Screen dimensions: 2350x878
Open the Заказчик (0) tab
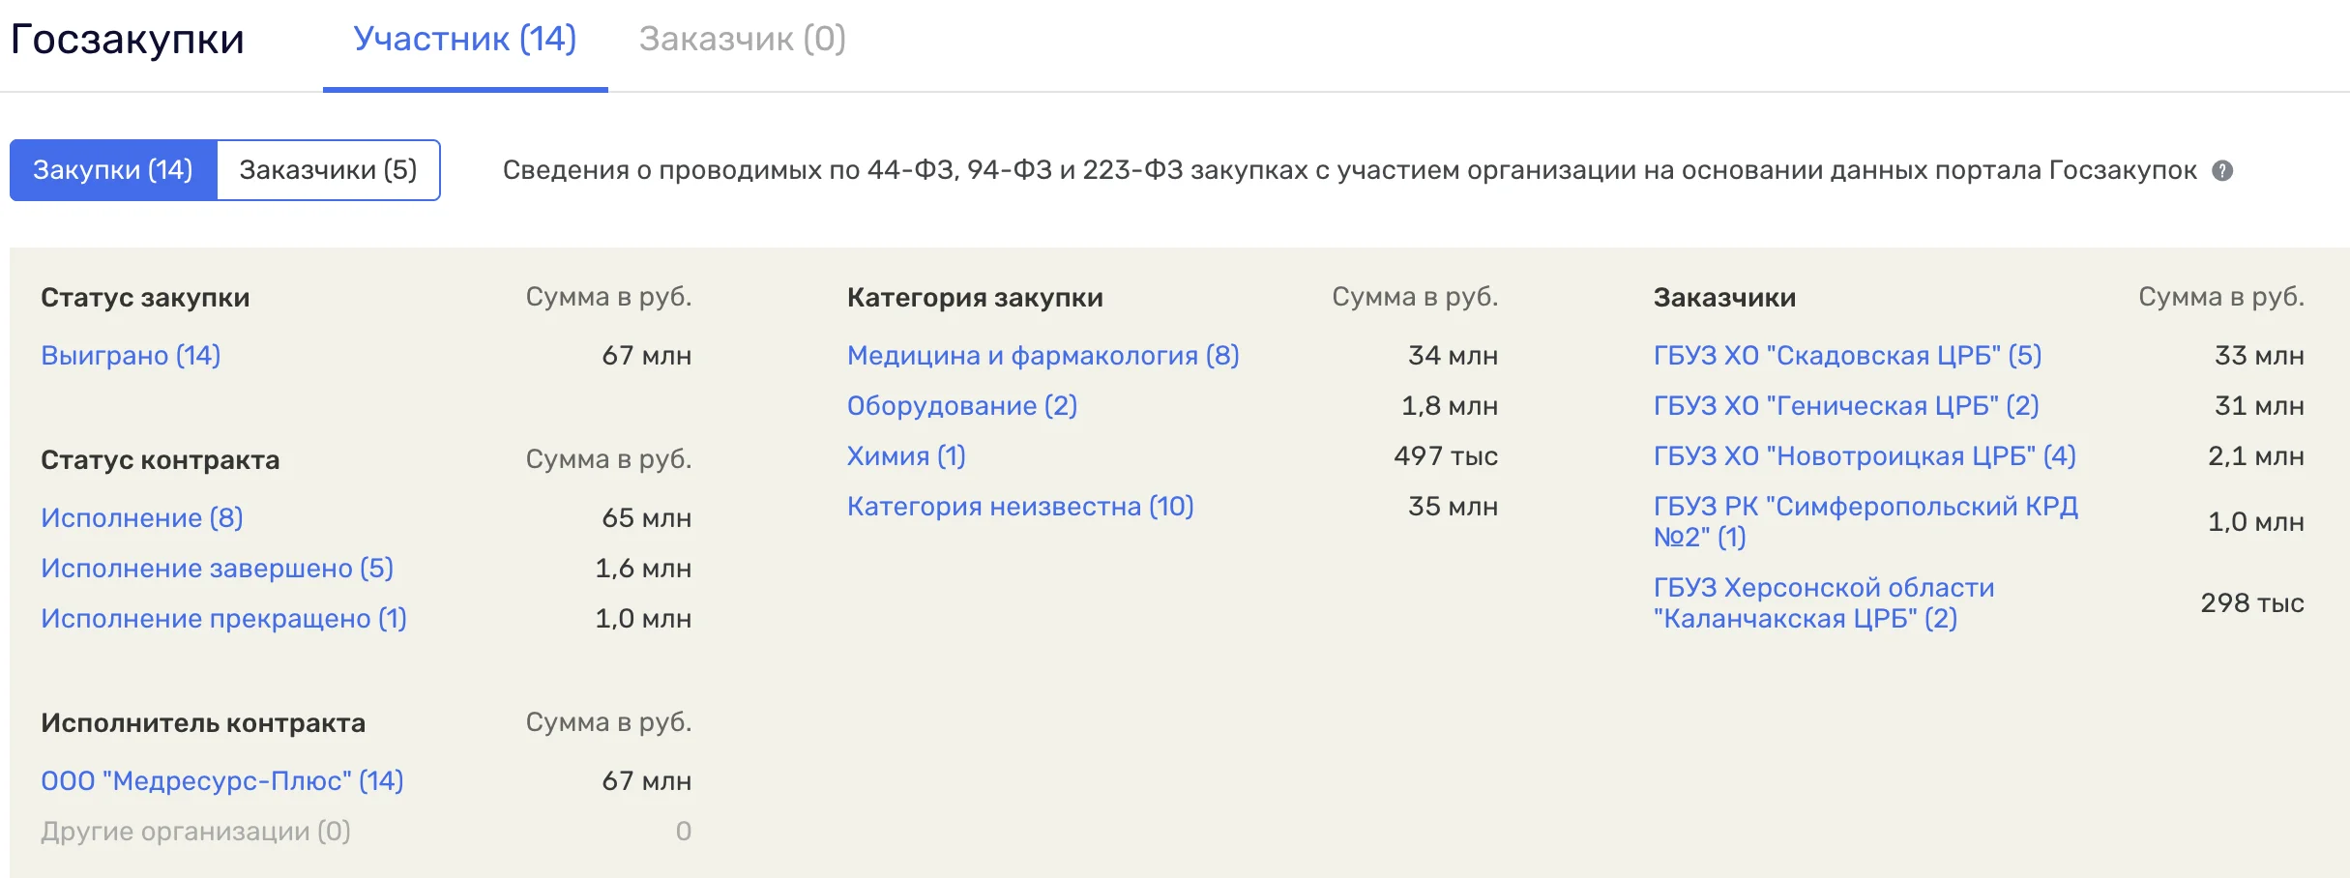click(x=742, y=40)
